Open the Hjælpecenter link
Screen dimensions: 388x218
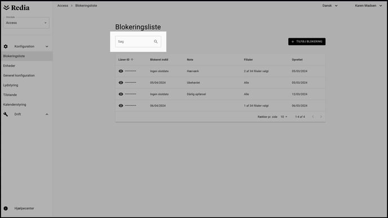tap(24, 208)
